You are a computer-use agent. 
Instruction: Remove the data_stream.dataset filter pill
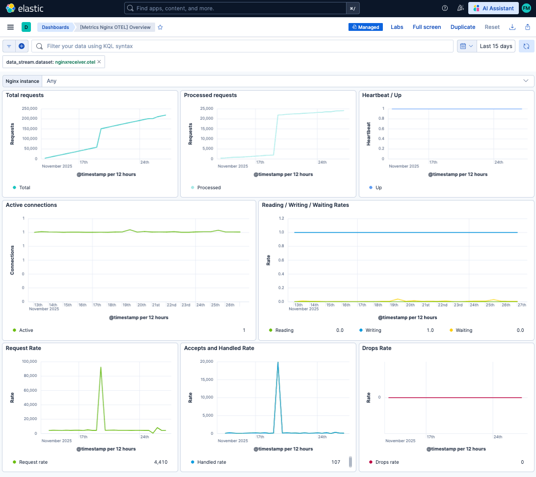99,62
